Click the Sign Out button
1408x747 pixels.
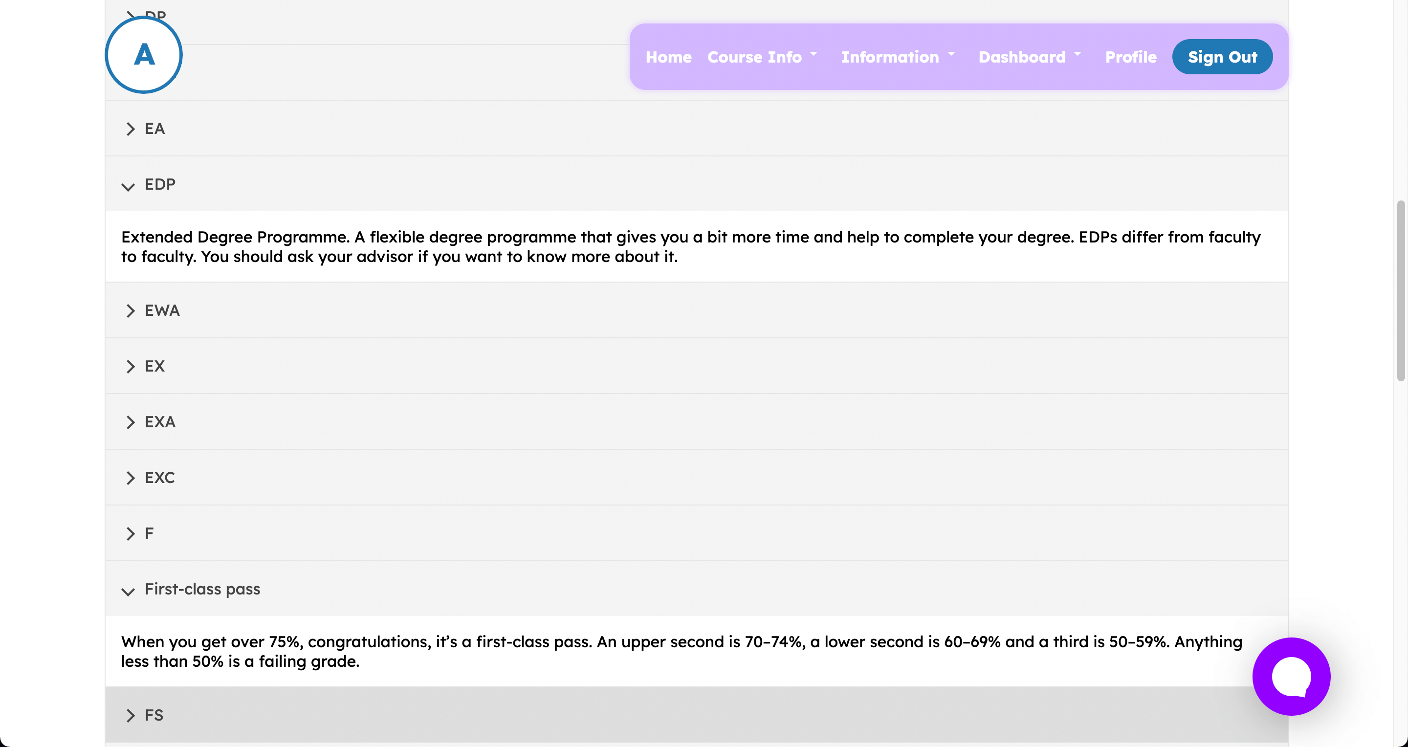pyautogui.click(x=1222, y=57)
